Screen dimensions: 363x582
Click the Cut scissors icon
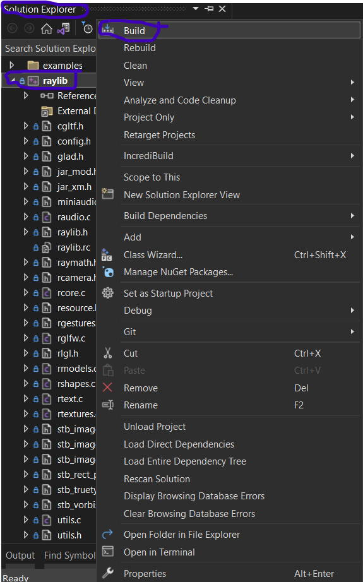pos(108,353)
